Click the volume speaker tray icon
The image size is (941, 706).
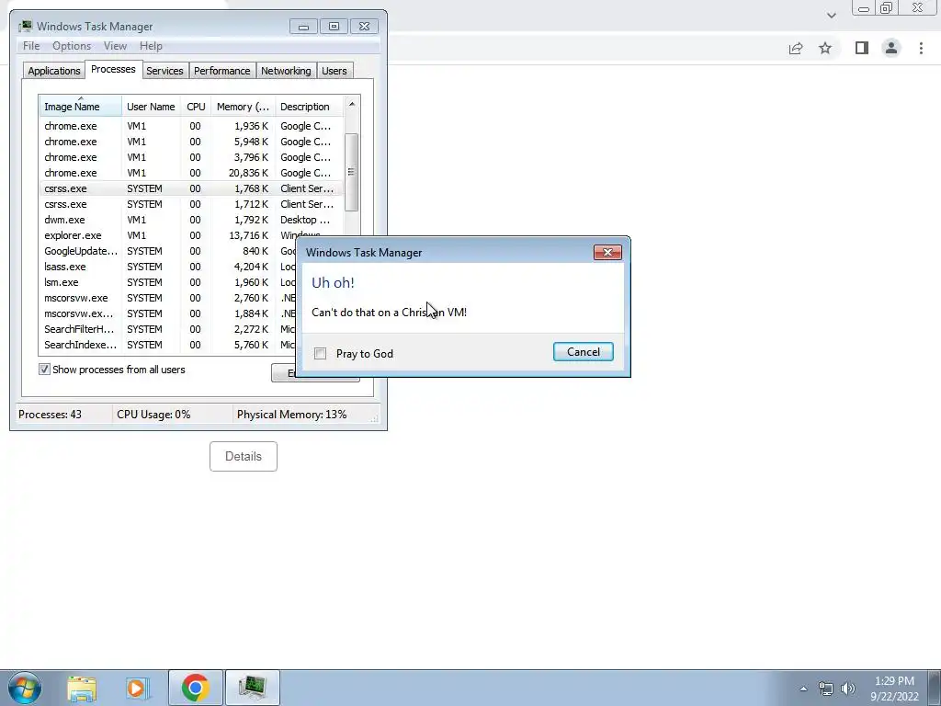[848, 689]
